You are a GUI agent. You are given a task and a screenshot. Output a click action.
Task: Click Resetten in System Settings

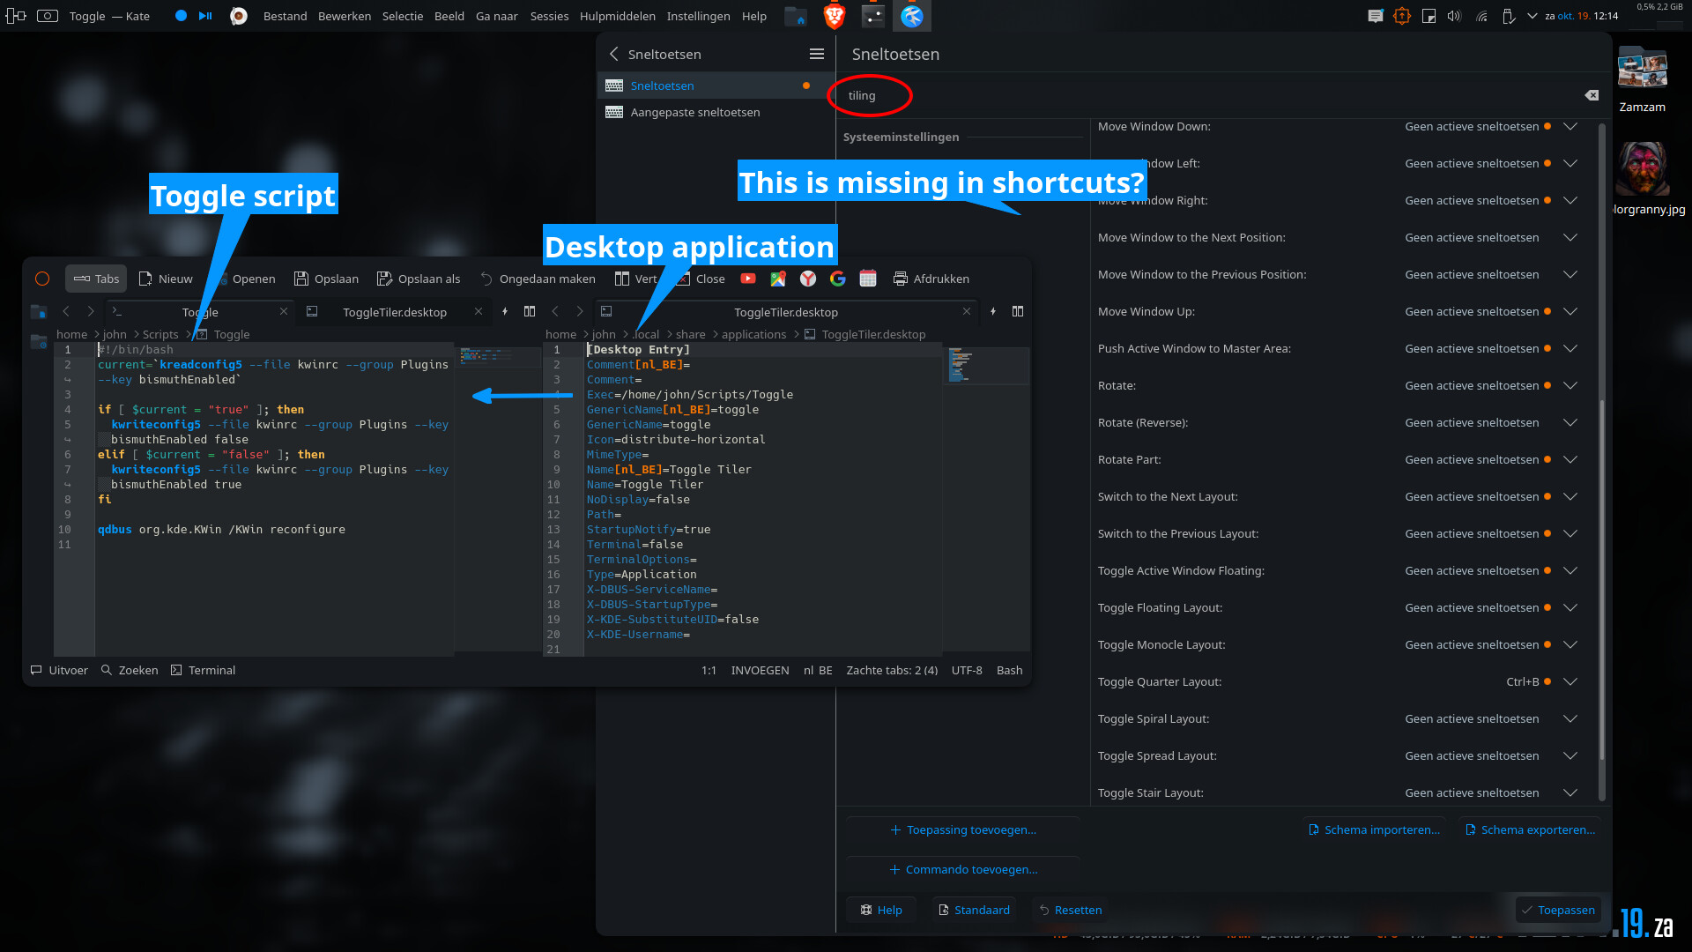pos(1070,910)
